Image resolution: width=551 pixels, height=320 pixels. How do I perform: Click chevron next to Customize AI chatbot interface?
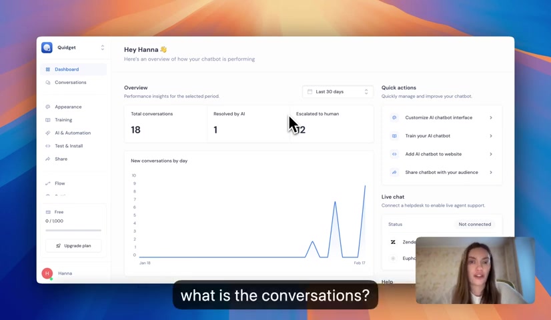491,118
